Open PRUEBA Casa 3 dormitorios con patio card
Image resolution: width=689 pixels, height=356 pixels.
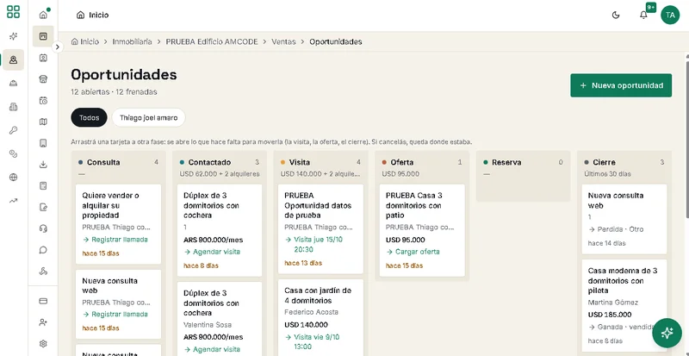click(x=422, y=230)
